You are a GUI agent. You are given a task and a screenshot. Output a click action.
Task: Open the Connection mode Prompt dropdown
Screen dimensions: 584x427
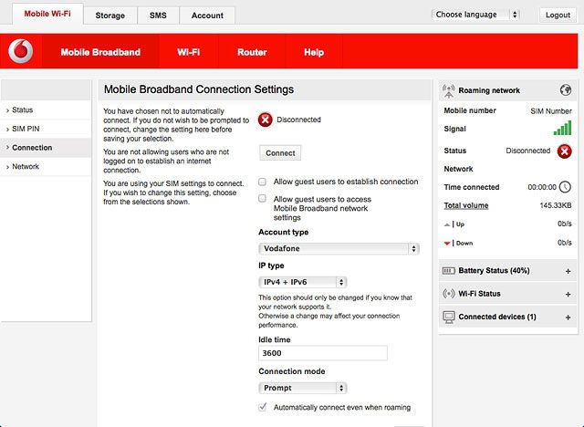[x=302, y=388]
